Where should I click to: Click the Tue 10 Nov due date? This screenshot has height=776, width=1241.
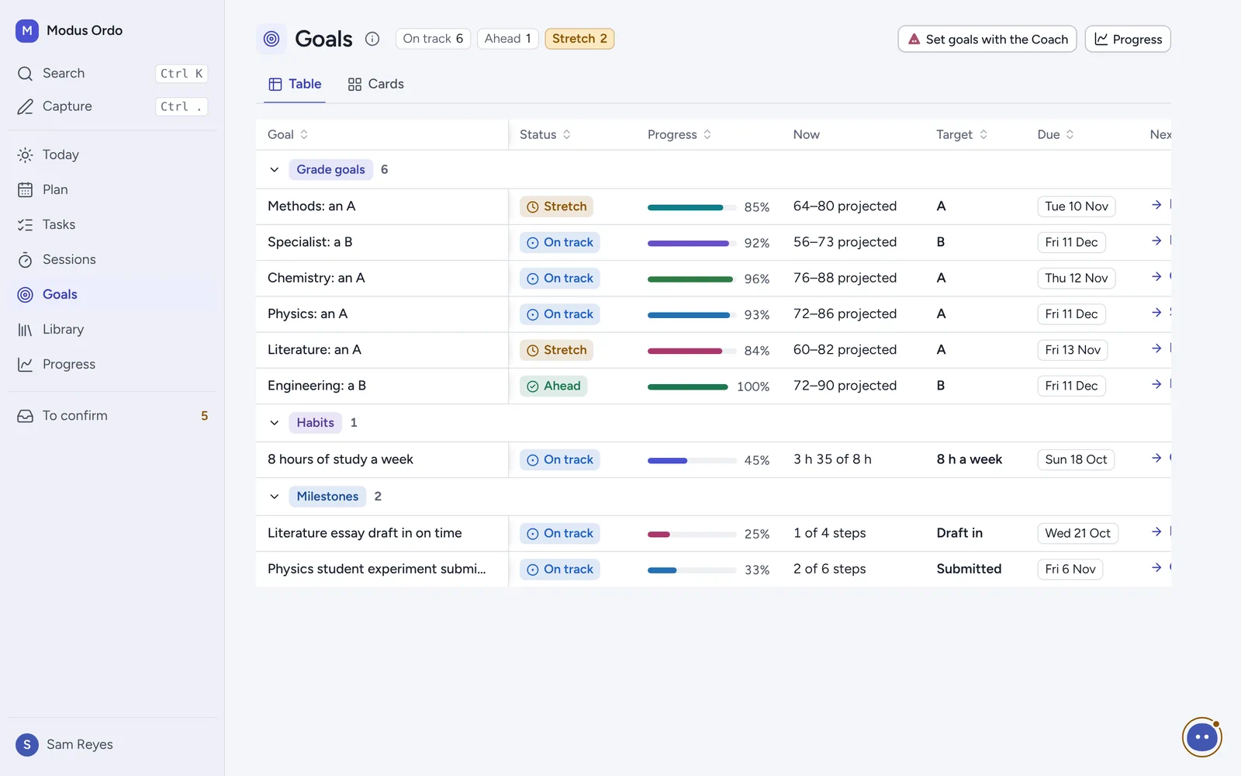click(1077, 206)
